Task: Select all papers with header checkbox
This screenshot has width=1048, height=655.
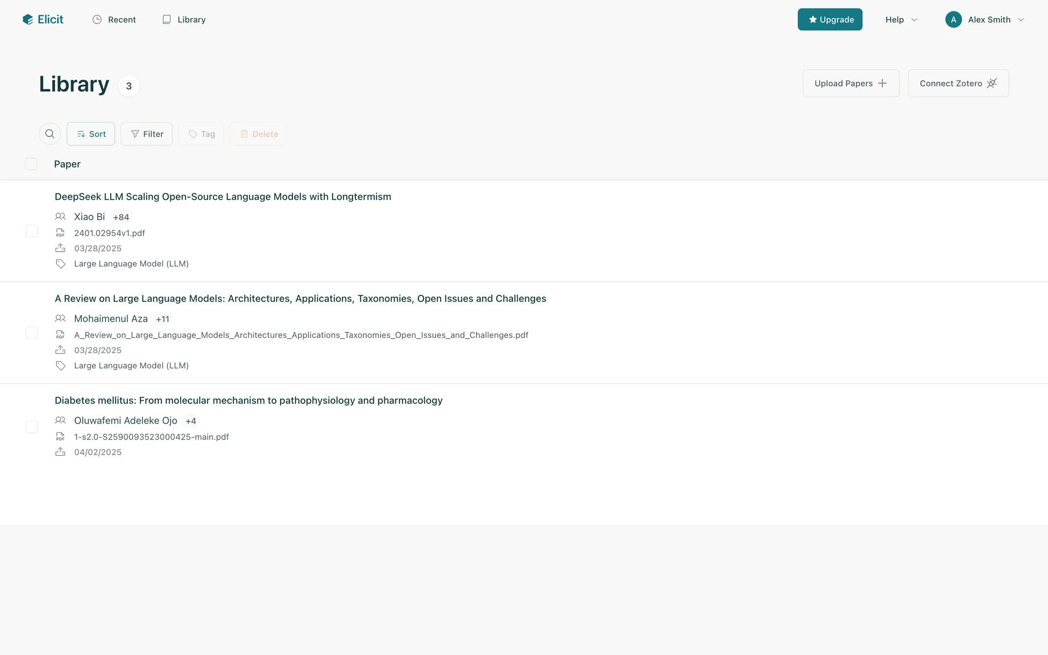Action: 31,164
